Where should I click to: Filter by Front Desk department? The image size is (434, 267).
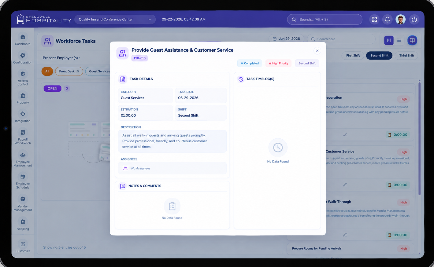69,71
